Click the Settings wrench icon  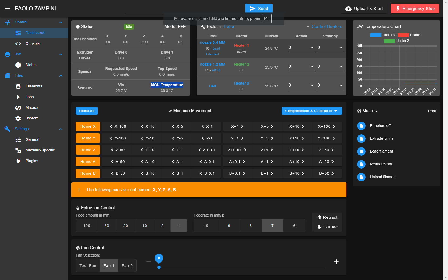[x=7, y=129]
